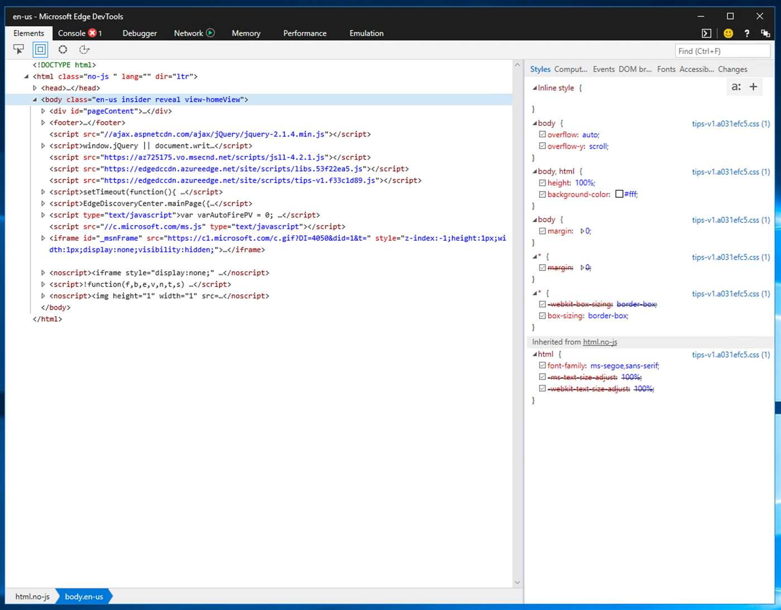Open the console drawer icon
The height and width of the screenshot is (610, 781).
click(x=706, y=34)
